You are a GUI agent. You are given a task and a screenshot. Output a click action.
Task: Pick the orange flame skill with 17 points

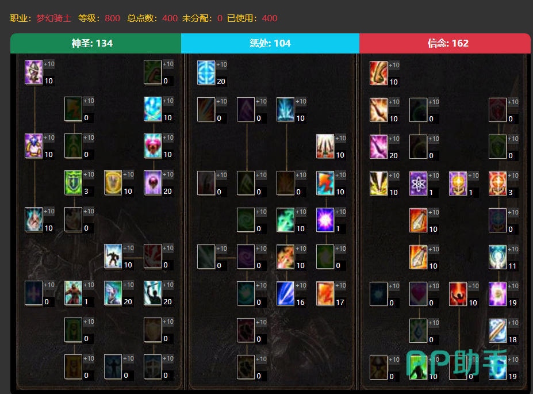pyautogui.click(x=325, y=293)
